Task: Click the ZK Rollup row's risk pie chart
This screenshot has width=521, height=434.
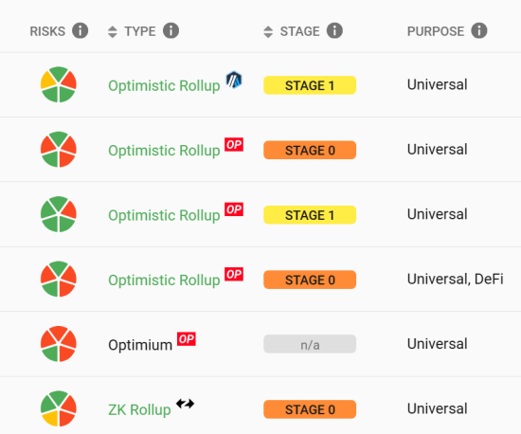Action: pos(59,408)
